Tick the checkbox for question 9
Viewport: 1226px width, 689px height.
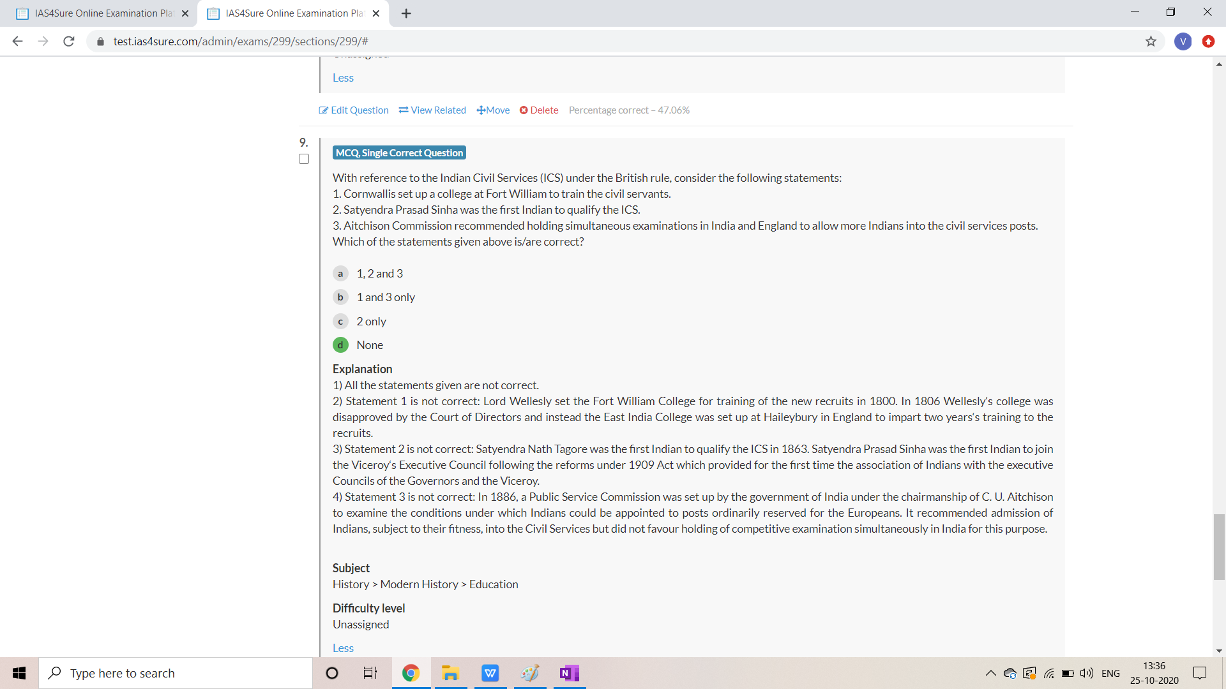point(304,159)
